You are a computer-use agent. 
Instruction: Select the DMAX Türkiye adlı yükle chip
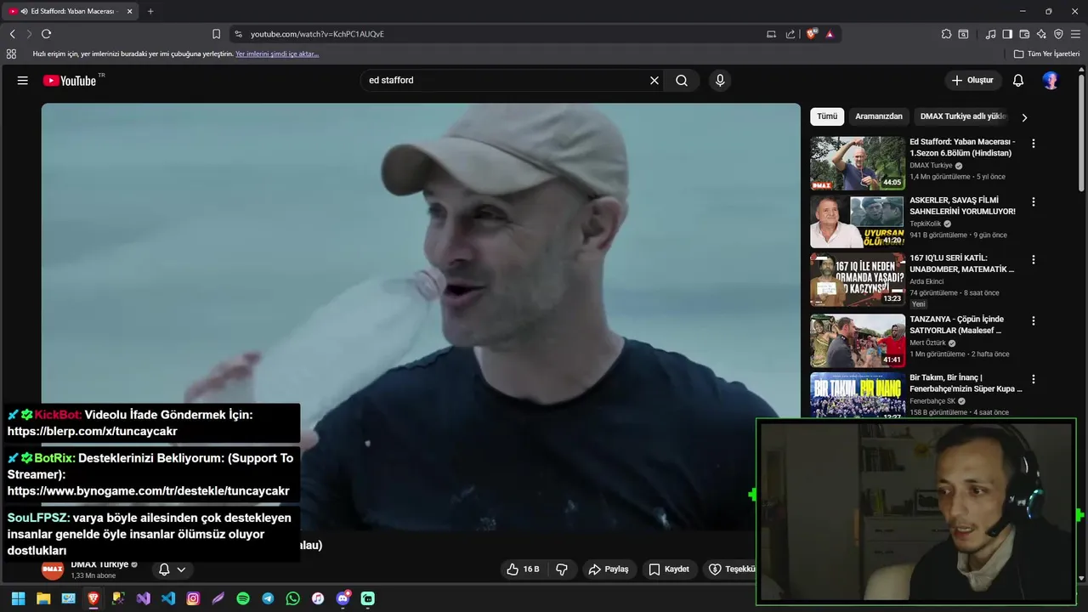(963, 116)
